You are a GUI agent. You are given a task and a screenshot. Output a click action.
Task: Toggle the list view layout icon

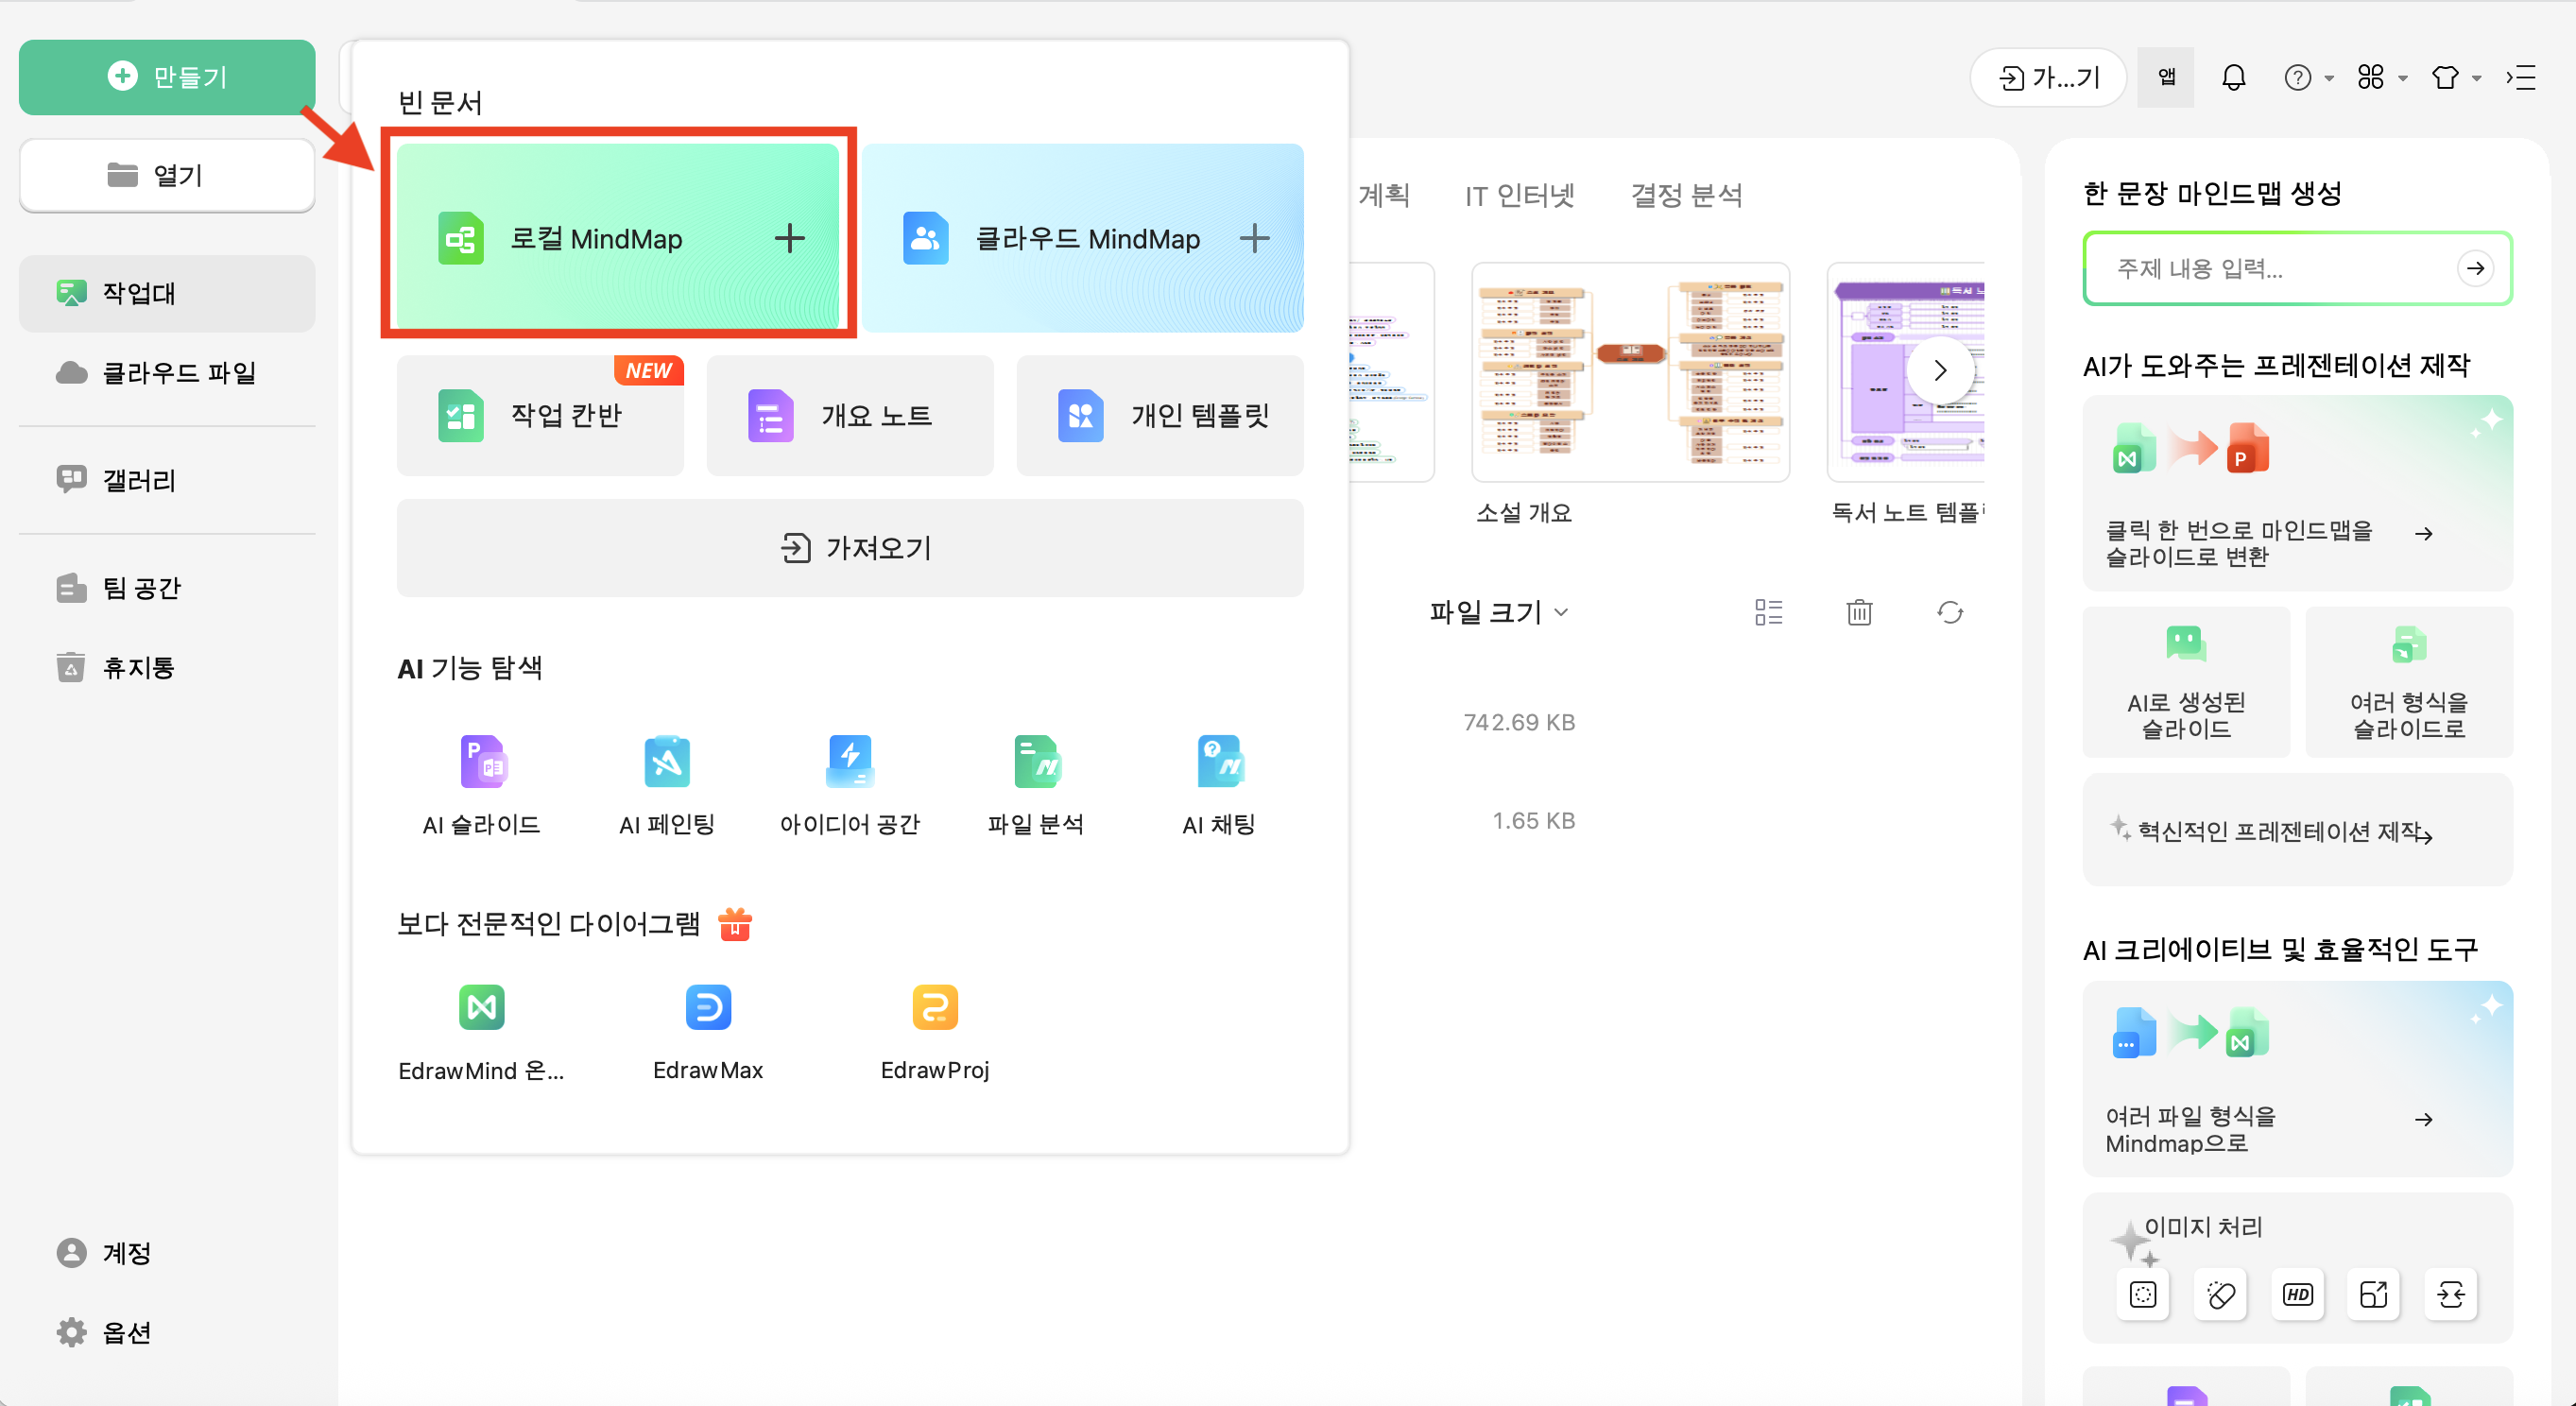[1768, 612]
